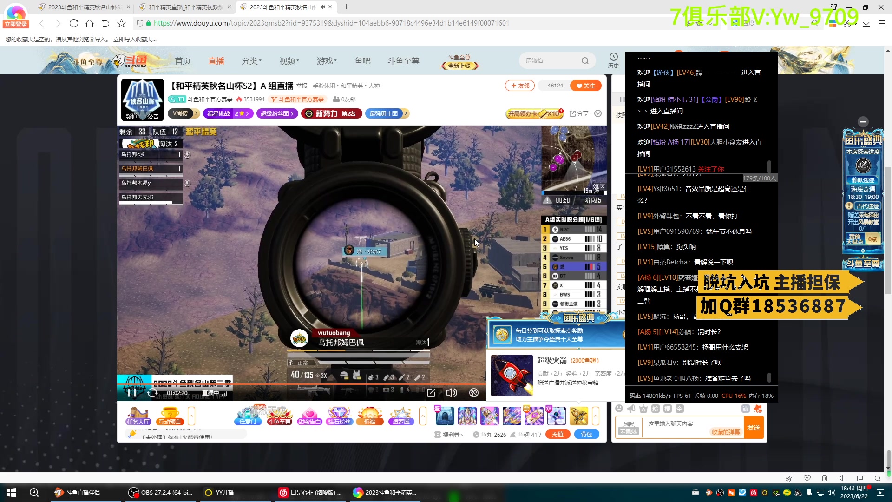Open viewing history clock icon
Image resolution: width=892 pixels, height=502 pixels.
tap(613, 57)
